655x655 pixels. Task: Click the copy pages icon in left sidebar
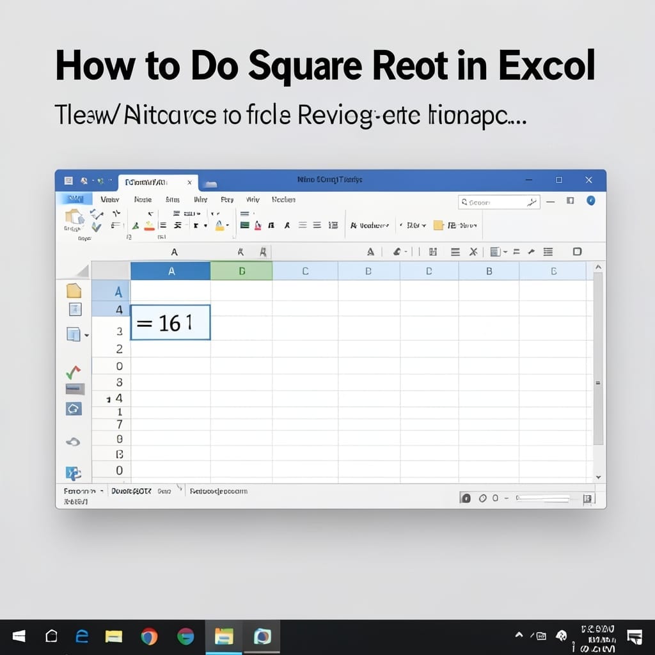[73, 334]
